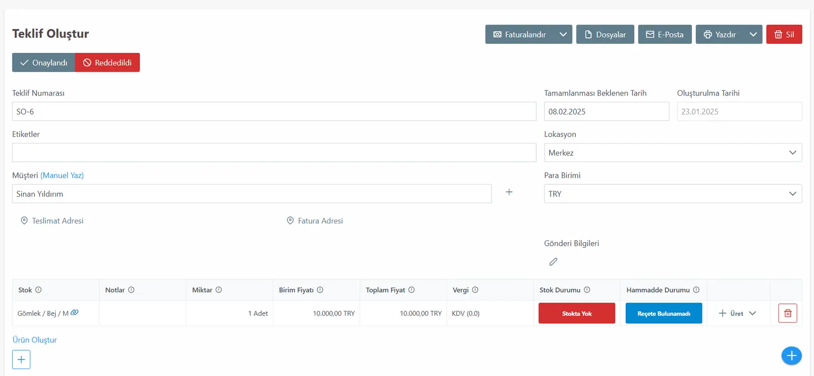
Task: Click the Yazdır print button
Action: click(x=720, y=35)
